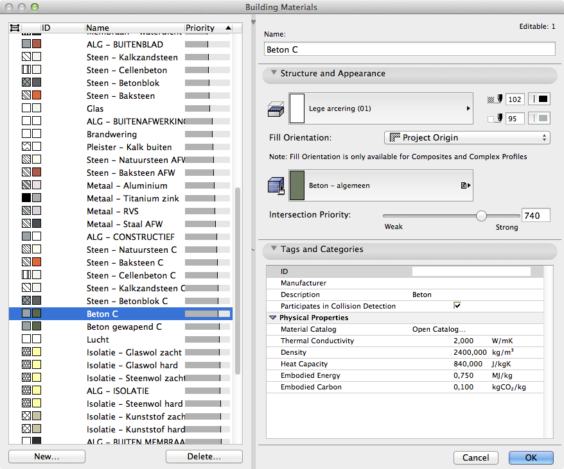Image resolution: width=564 pixels, height=469 pixels.
Task: Click the surface icon beside Beton – algemeen
Action: click(276, 186)
